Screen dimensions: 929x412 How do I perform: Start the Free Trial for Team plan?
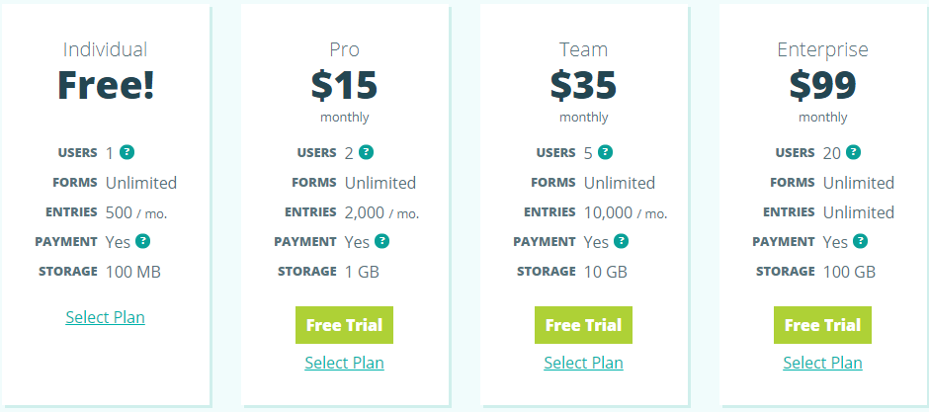[x=583, y=325]
